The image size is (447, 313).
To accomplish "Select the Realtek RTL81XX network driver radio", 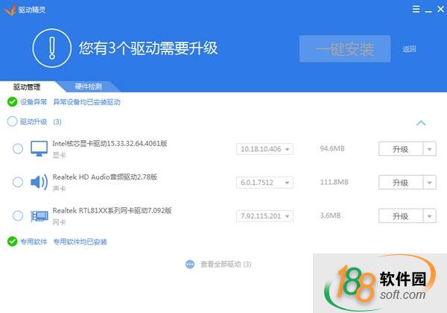I will [18, 215].
